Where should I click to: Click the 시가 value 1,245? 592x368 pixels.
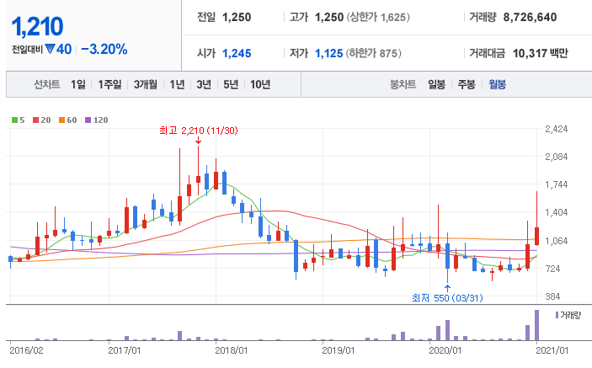(237, 53)
